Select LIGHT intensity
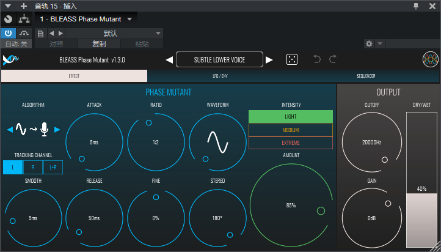Screen dimensions: 441x252 (291, 117)
